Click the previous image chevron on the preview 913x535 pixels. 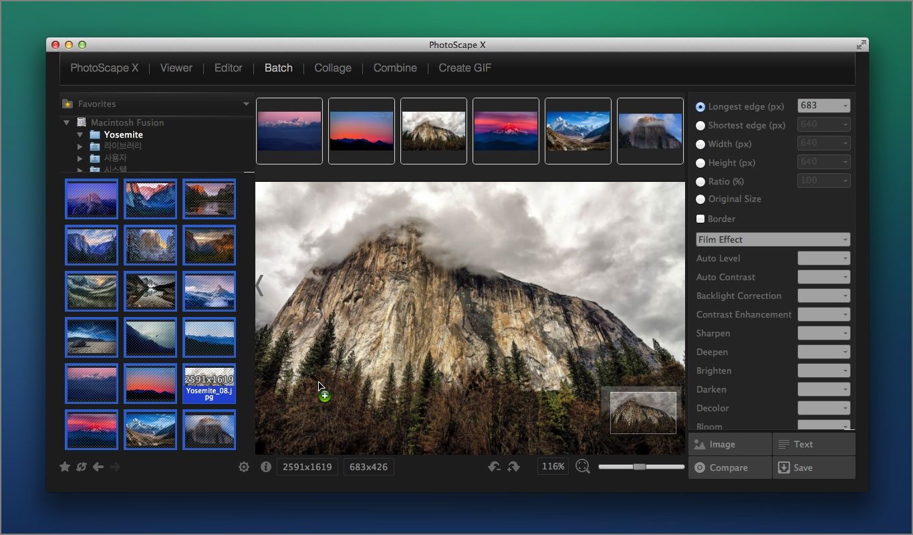[x=259, y=286]
